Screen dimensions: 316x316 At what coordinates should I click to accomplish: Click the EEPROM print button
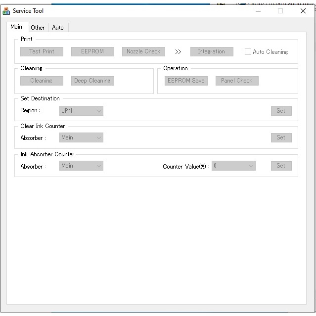(x=92, y=51)
